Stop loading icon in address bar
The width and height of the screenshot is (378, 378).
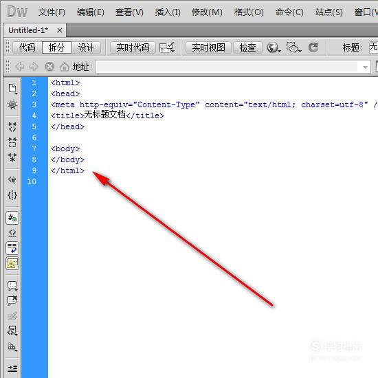coord(49,66)
